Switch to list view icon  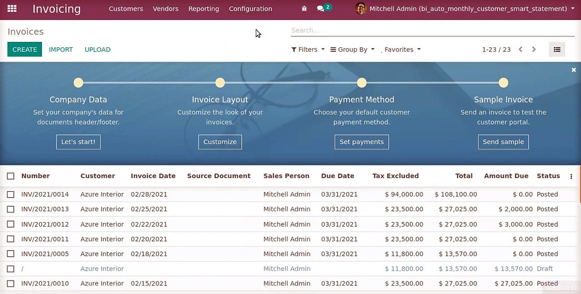click(557, 49)
